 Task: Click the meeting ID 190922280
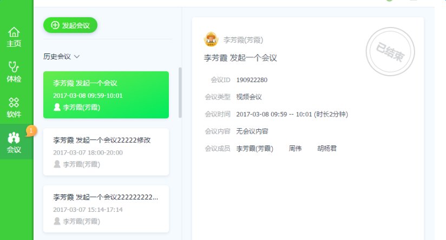[x=252, y=80]
